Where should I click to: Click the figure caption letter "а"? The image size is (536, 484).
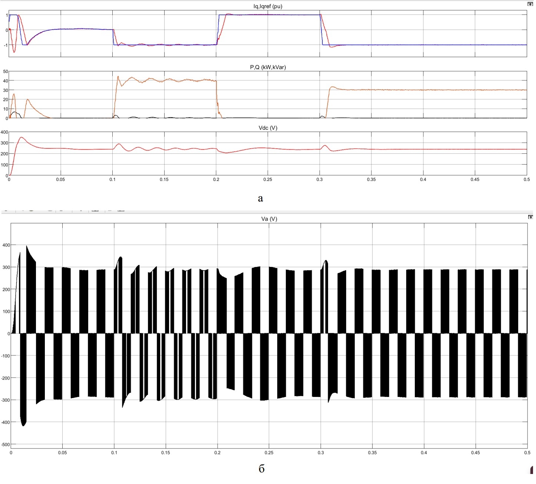click(260, 199)
